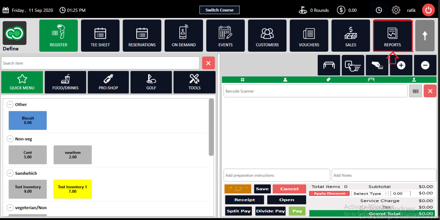Click Add preparation instructions field

(x=276, y=175)
